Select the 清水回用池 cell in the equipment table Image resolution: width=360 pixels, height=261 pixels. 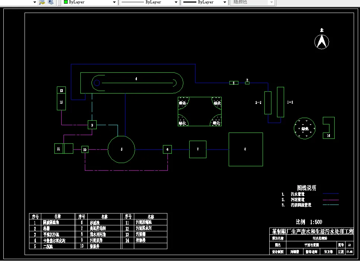[x=104, y=234]
